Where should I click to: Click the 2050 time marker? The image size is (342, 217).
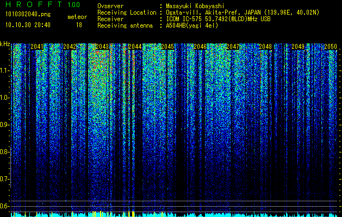click(x=331, y=47)
